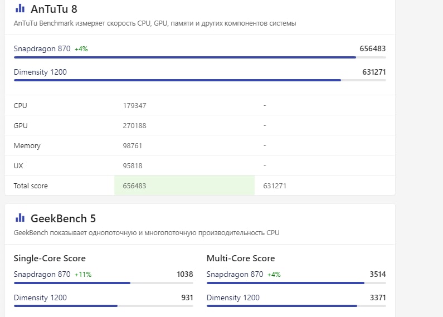Click the UX row label

18,166
